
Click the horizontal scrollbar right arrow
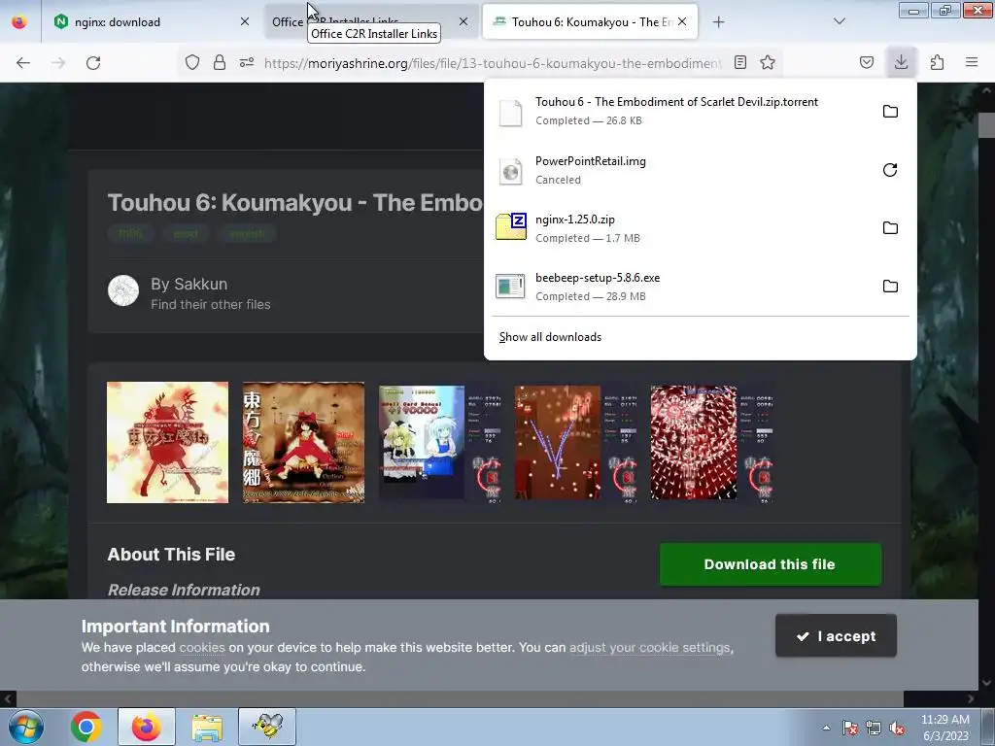[x=971, y=698]
